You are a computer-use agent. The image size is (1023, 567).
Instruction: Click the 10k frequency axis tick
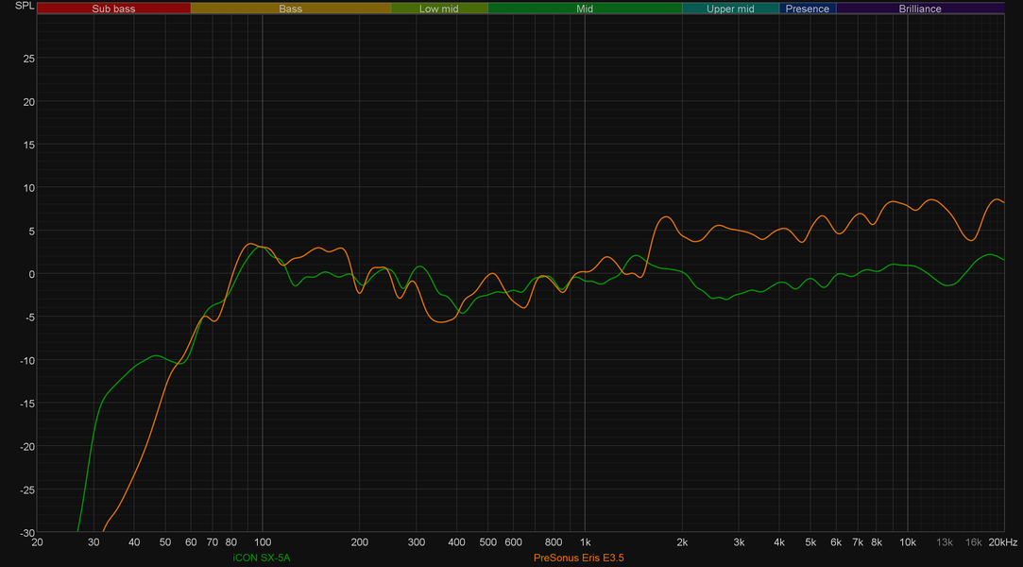908,542
